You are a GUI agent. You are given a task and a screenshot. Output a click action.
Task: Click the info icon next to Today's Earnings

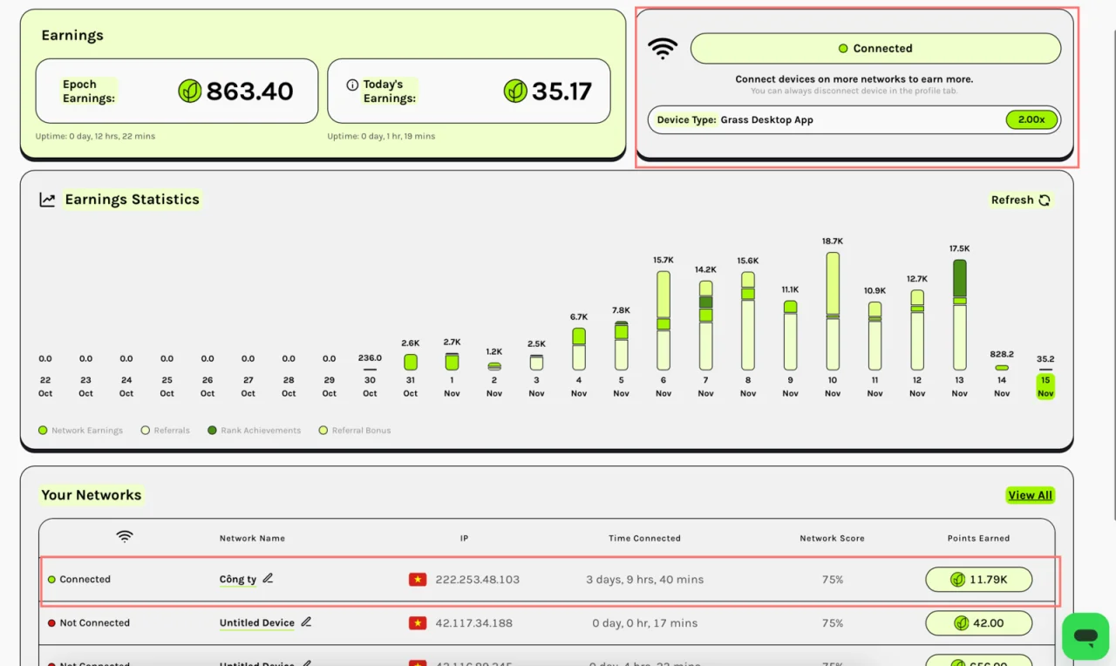[x=352, y=85]
